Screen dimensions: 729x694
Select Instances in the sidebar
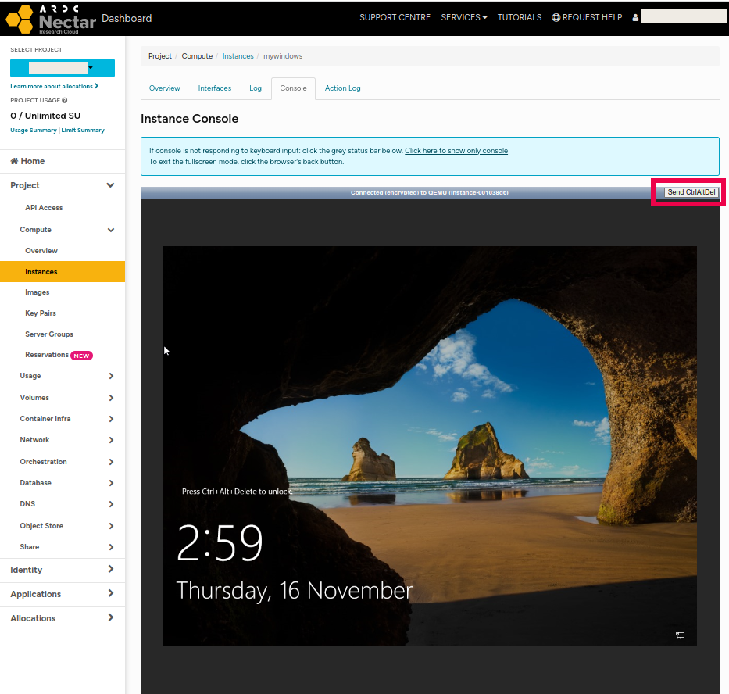tap(63, 272)
